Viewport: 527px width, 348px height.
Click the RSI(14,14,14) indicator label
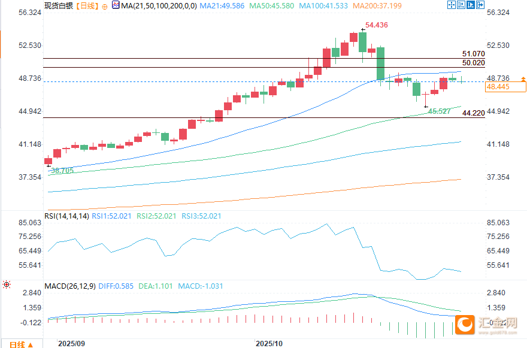pos(66,216)
